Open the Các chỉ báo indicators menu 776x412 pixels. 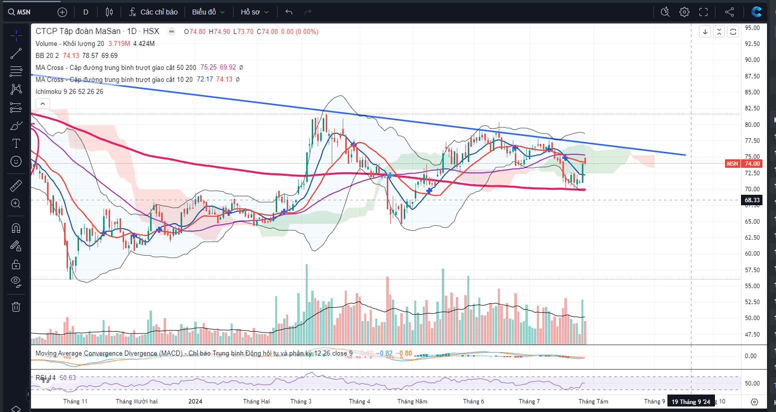153,12
